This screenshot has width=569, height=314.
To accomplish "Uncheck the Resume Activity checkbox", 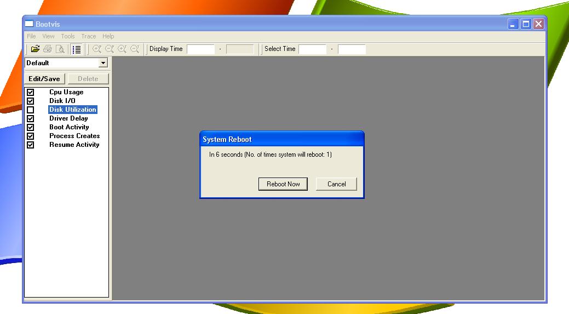I will point(31,145).
